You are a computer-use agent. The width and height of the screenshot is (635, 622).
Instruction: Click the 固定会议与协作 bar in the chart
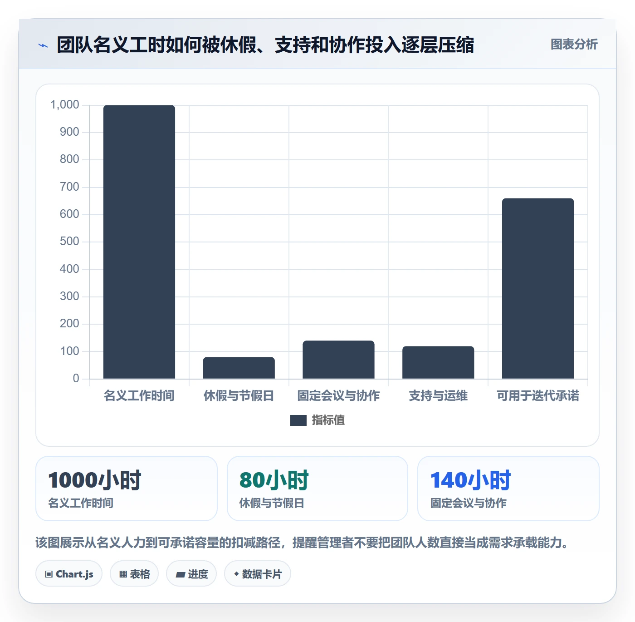[338, 360]
